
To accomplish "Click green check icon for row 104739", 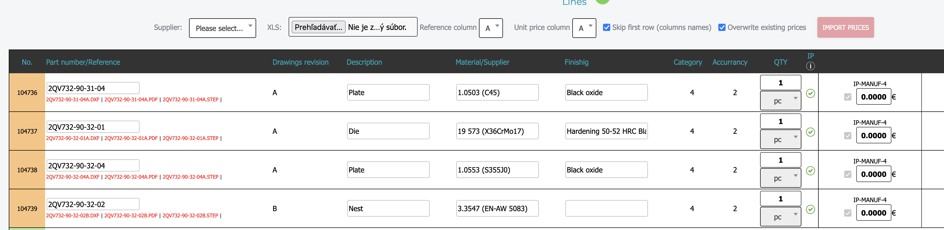I will tap(810, 209).
